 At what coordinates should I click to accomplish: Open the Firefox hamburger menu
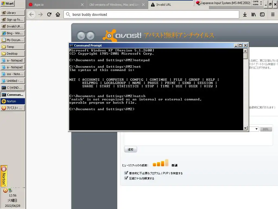tap(273, 15)
